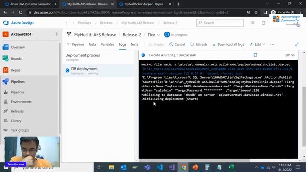Open the Azure DevOps logo home
306x172 pixels.
[19, 23]
